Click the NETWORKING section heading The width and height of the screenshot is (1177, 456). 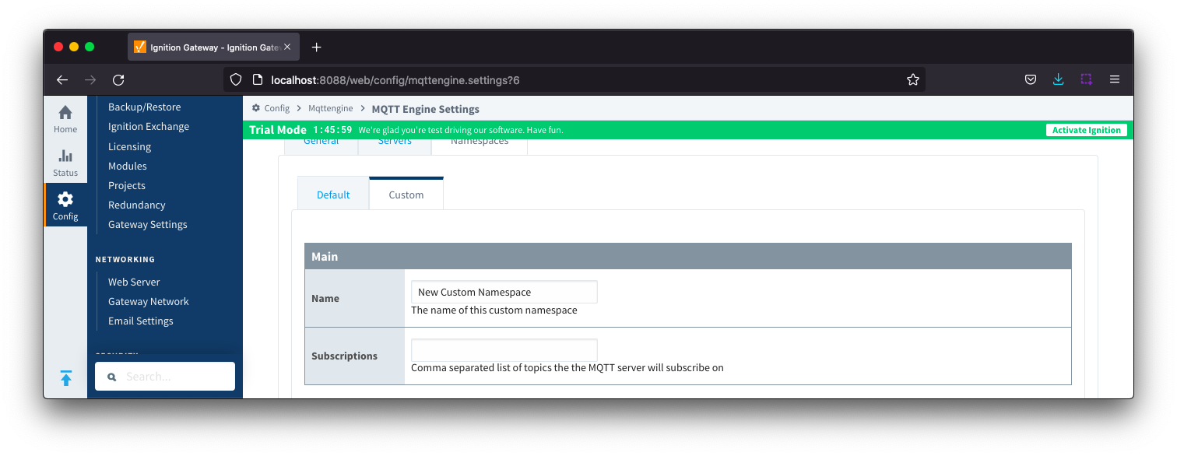click(125, 259)
